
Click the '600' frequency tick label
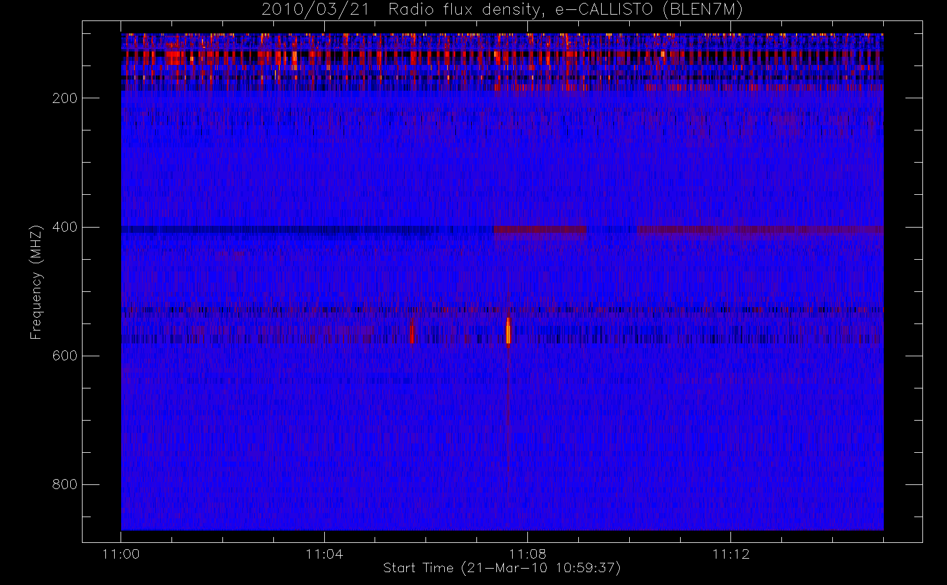tap(65, 356)
